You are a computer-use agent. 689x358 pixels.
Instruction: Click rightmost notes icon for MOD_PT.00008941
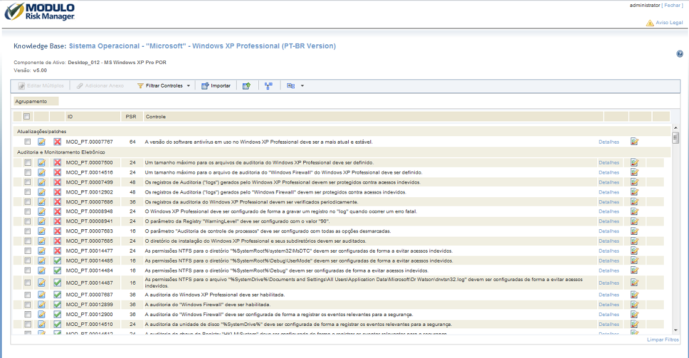pos(634,221)
